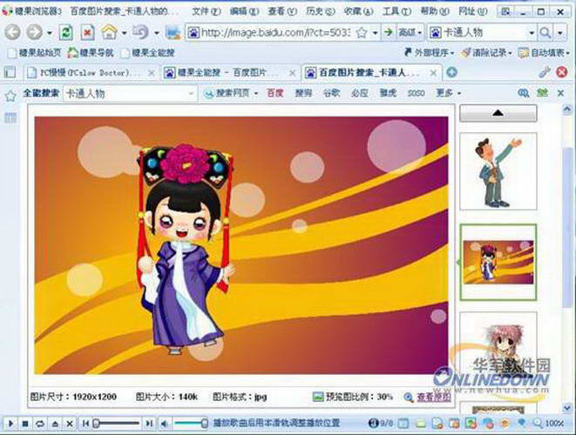576x435 pixels.
Task: Click the zoom search icon on search bar
Action: (524, 93)
